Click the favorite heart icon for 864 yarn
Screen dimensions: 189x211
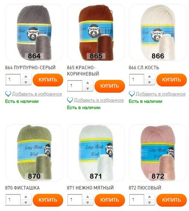coord(8,94)
